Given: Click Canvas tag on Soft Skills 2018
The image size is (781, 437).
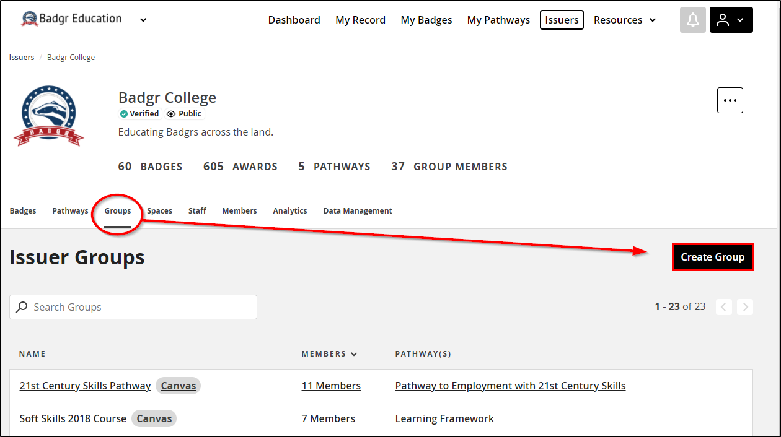Looking at the screenshot, I should click(x=154, y=418).
